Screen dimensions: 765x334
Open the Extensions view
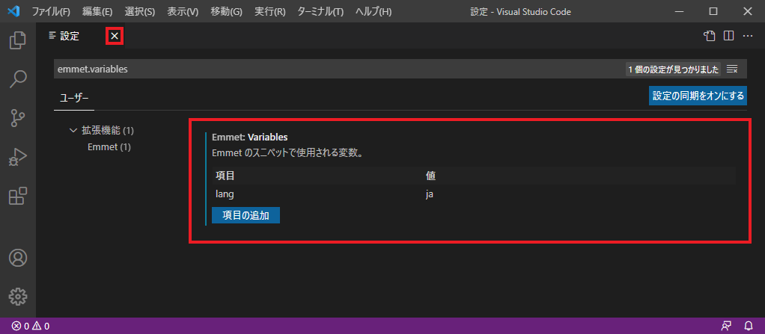pos(18,196)
